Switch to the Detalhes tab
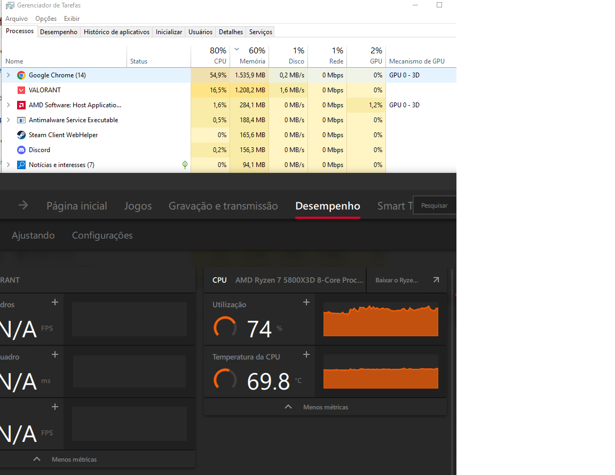 (231, 32)
